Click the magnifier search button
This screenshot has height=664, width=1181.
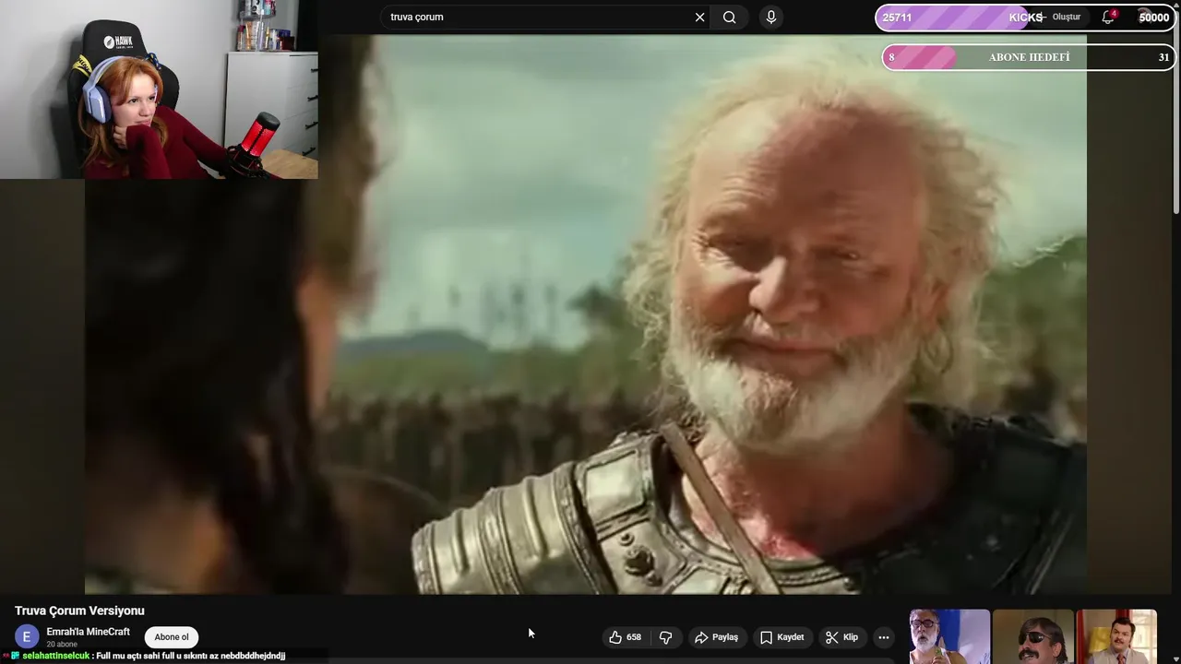pyautogui.click(x=730, y=17)
